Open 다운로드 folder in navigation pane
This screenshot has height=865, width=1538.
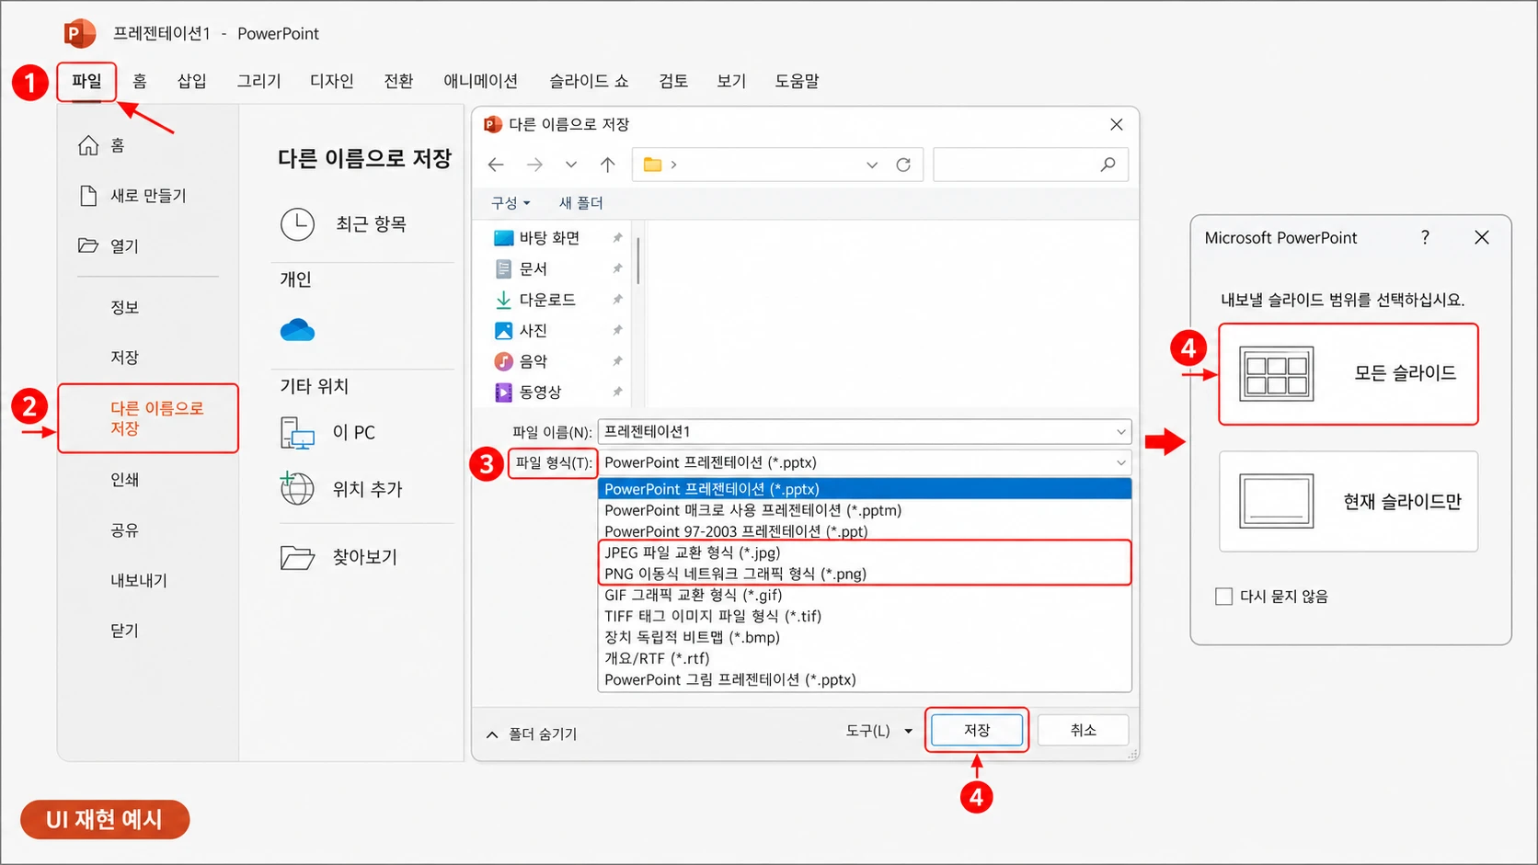point(535,300)
